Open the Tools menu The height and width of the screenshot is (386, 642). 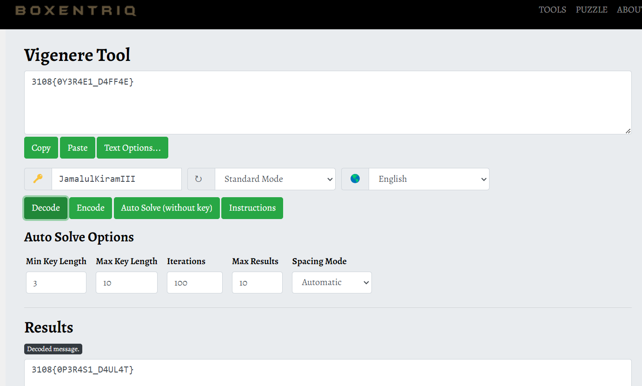point(552,10)
